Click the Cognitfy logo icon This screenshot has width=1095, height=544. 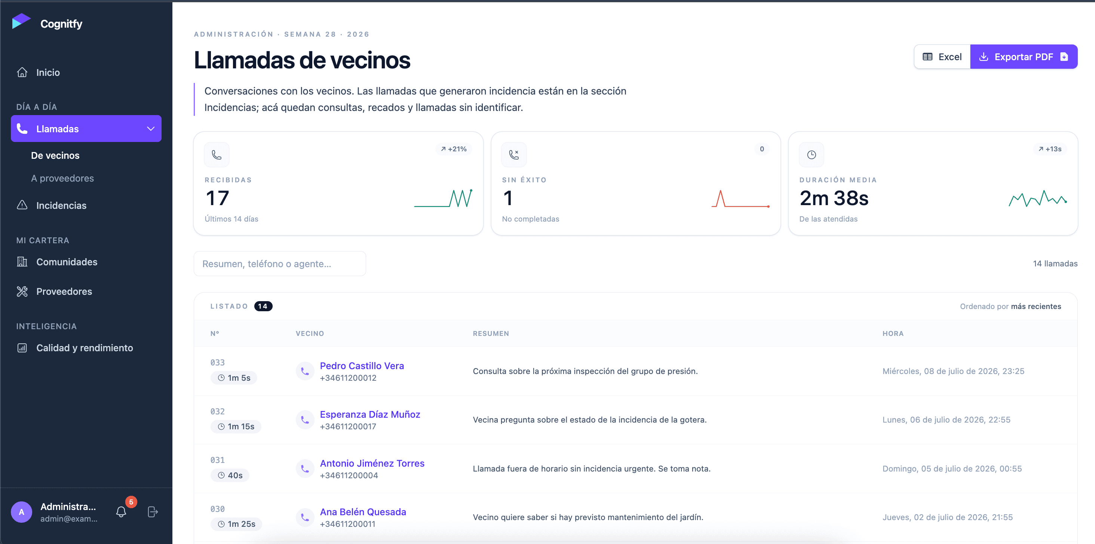[x=21, y=21]
